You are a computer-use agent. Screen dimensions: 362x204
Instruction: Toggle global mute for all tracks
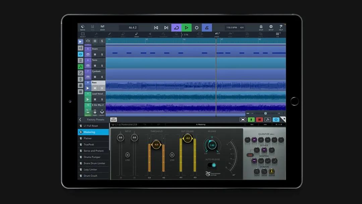click(x=95, y=41)
